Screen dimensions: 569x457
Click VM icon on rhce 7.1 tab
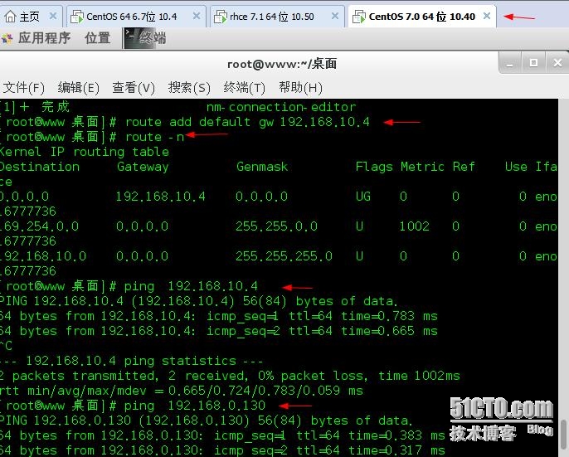221,17
